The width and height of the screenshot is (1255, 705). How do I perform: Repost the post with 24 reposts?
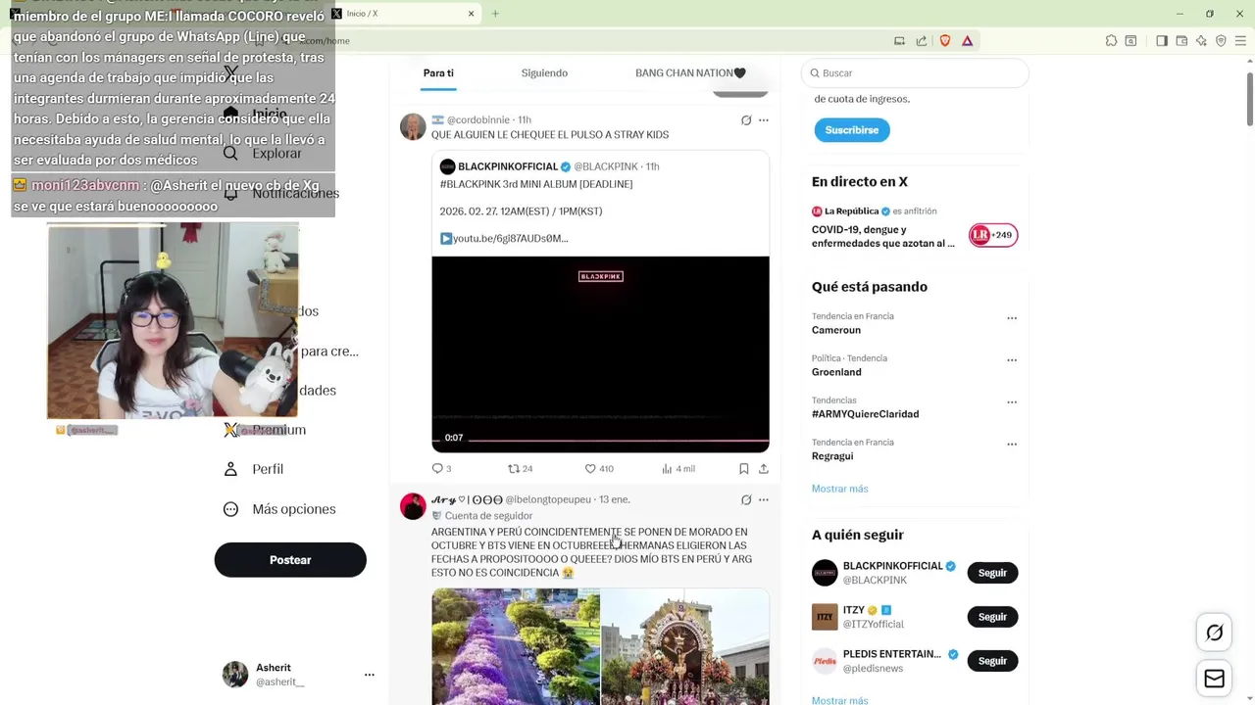click(x=520, y=468)
